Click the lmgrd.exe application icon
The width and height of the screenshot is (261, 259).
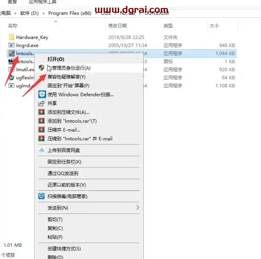(11, 45)
